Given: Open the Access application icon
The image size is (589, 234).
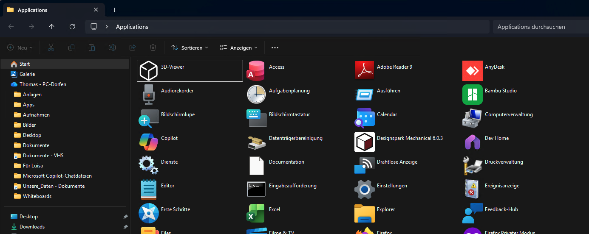Looking at the screenshot, I should click(256, 70).
